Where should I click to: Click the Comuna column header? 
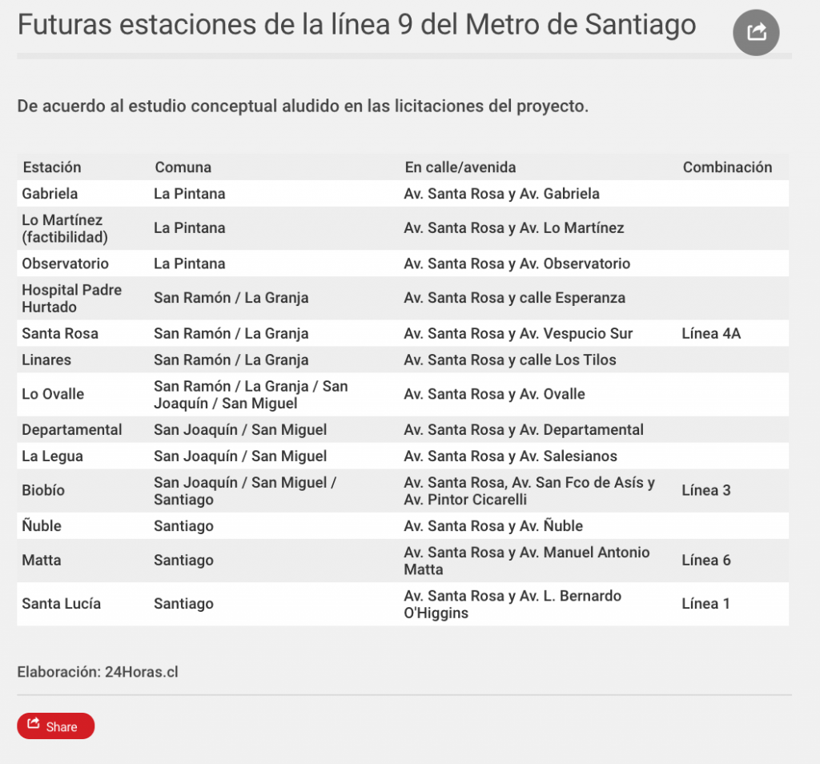(183, 167)
